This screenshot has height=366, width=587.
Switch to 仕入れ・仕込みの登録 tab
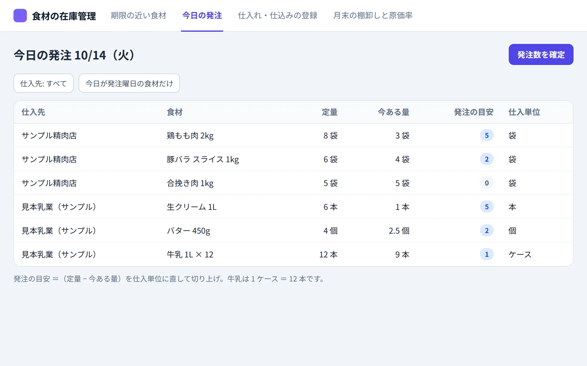pyautogui.click(x=278, y=16)
